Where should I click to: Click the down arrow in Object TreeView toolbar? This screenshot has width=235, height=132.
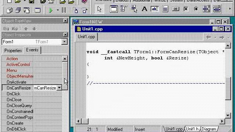click(34, 29)
